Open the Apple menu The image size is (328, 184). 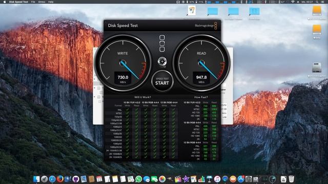click(5, 2)
